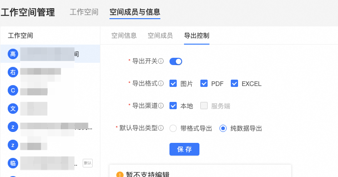Switch to the 空间成员 sub-tab
This screenshot has width=338, height=177.
pyautogui.click(x=160, y=35)
